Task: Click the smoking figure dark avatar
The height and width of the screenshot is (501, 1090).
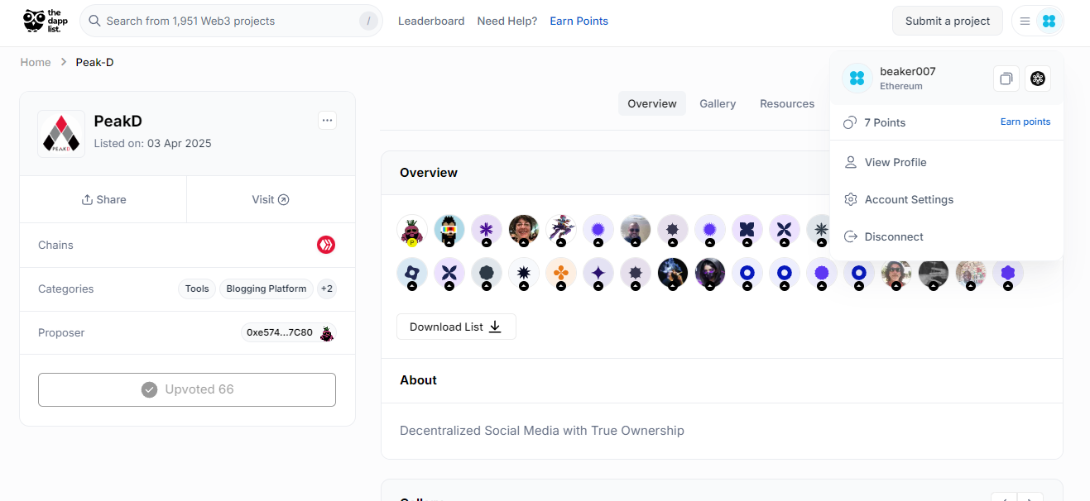Action: click(x=673, y=273)
